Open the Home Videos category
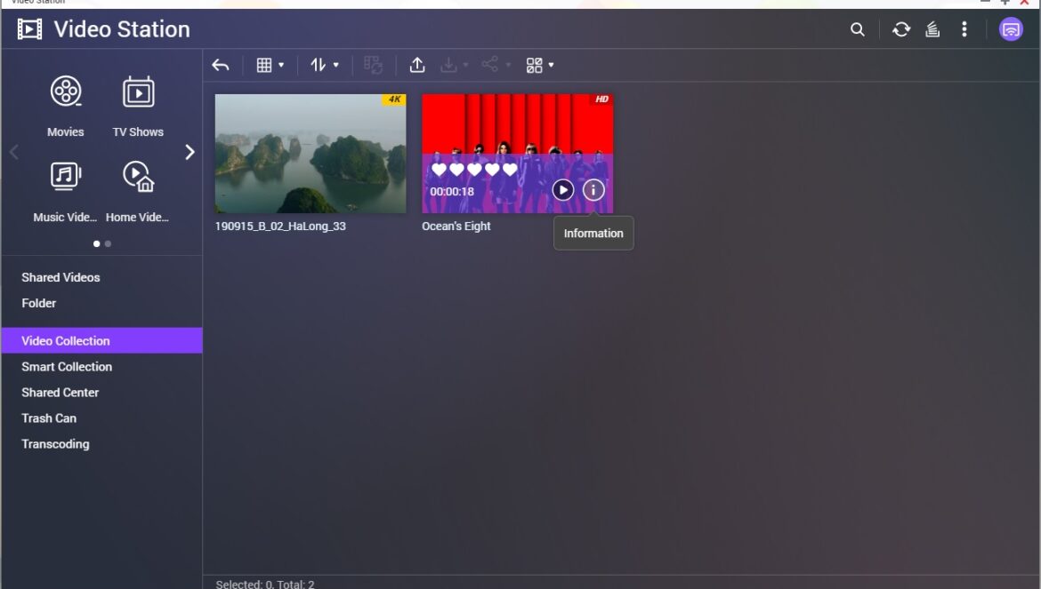1041x589 pixels. (137, 192)
